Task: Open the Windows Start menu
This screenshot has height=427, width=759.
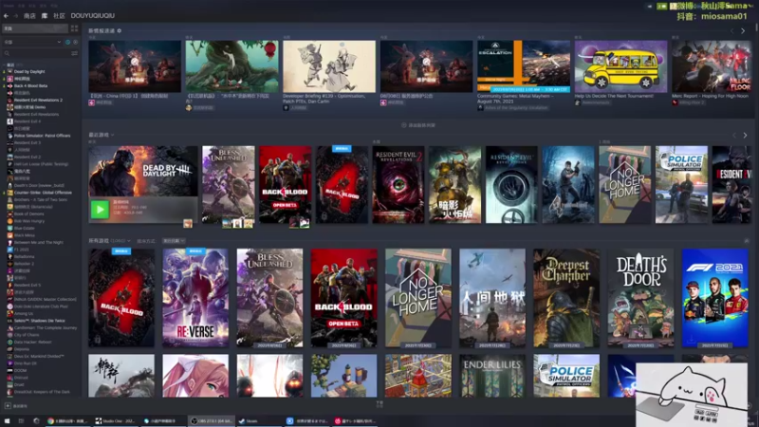Action: point(7,421)
